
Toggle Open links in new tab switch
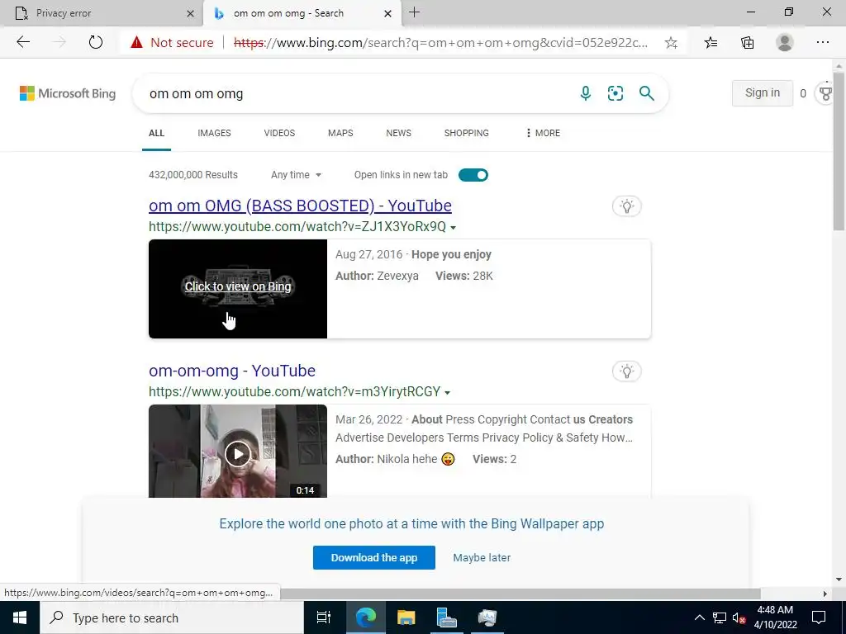[473, 175]
